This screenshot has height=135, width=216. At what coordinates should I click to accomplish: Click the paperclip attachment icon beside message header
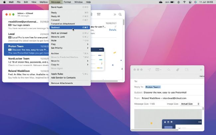point(115,27)
